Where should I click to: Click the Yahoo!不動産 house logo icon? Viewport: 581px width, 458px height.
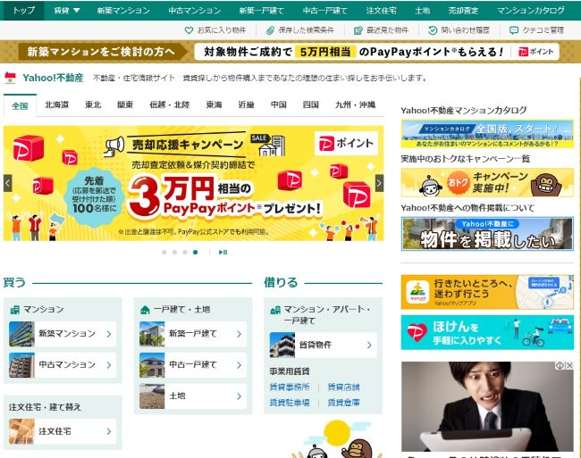[x=10, y=78]
